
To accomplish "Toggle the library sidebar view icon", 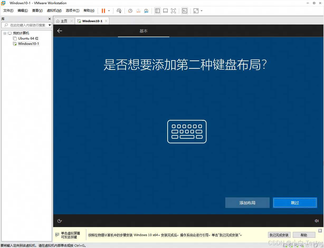I will [x=158, y=11].
